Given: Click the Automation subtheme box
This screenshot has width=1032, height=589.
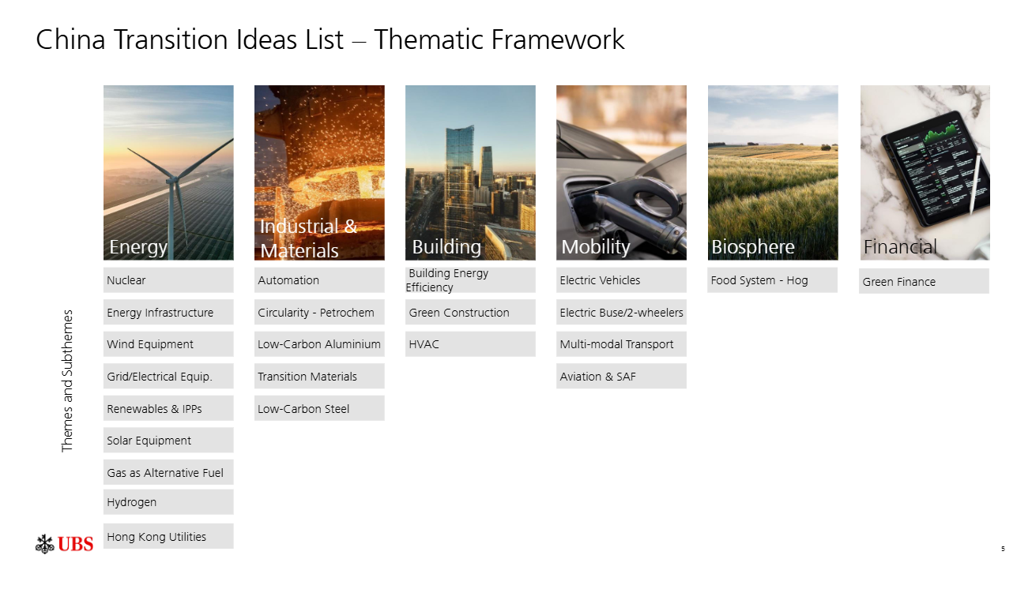Looking at the screenshot, I should (319, 280).
